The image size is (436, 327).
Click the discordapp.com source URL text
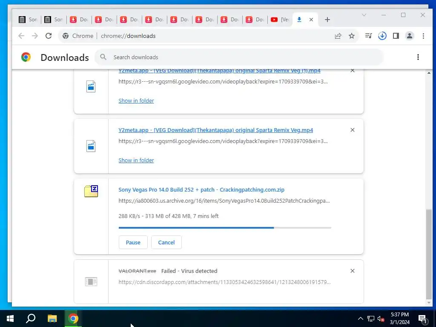pyautogui.click(x=224, y=282)
